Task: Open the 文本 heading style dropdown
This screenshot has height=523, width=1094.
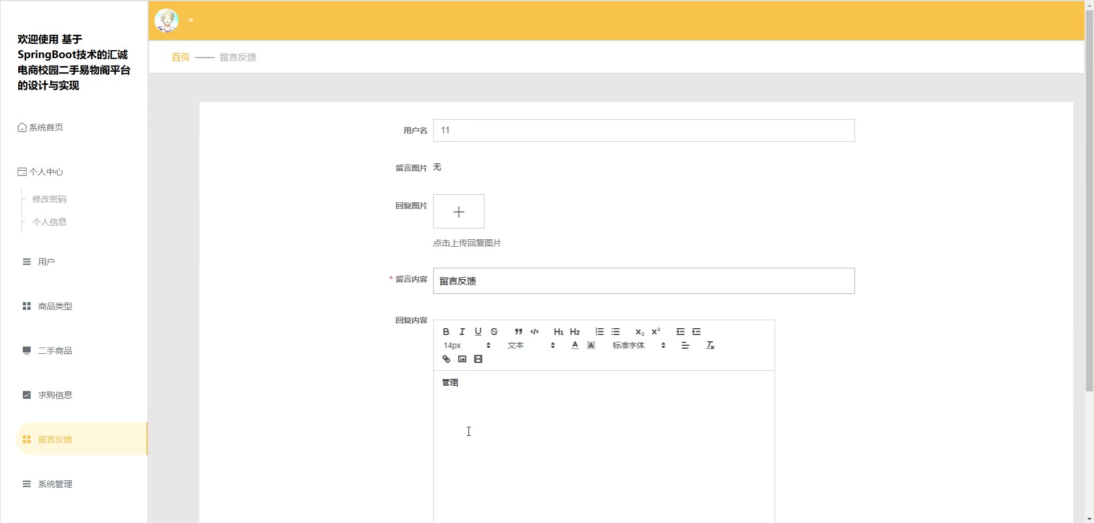Action: 530,345
